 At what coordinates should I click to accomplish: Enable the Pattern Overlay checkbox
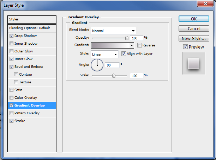point(11,113)
